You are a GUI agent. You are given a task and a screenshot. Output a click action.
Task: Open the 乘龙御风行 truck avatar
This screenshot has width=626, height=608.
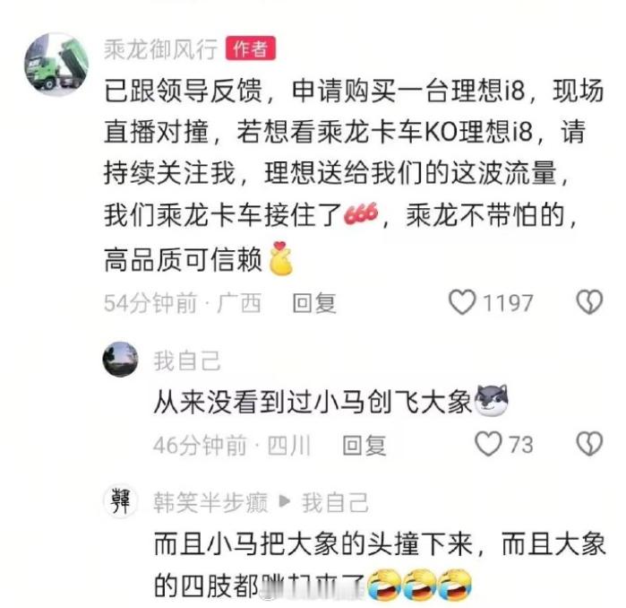(56, 65)
